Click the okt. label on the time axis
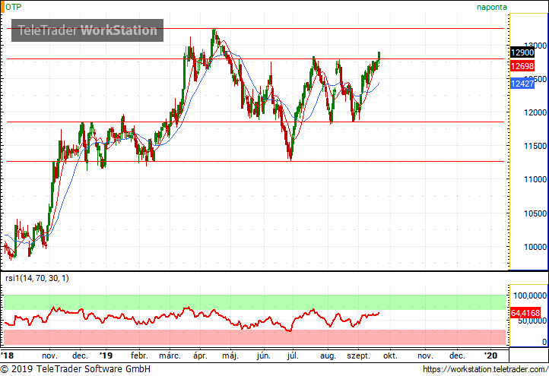Viewport: 549px width, 376px height. tap(390, 356)
